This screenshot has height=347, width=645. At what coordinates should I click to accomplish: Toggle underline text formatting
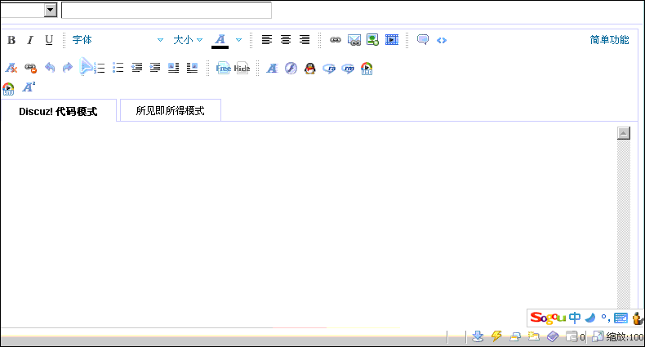[49, 40]
